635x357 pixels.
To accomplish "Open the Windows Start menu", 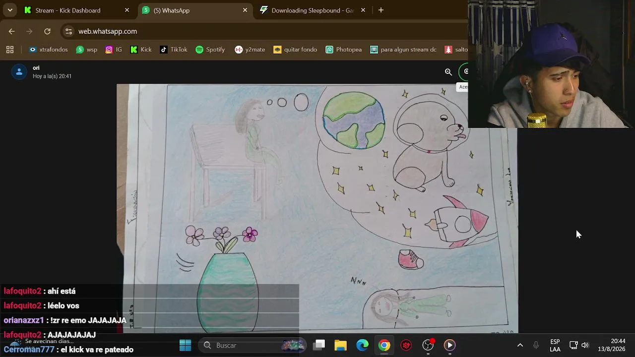I will click(x=186, y=345).
